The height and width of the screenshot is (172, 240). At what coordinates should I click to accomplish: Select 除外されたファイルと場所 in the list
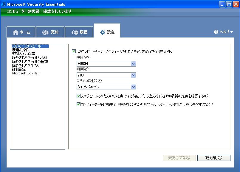pyautogui.click(x=30, y=58)
